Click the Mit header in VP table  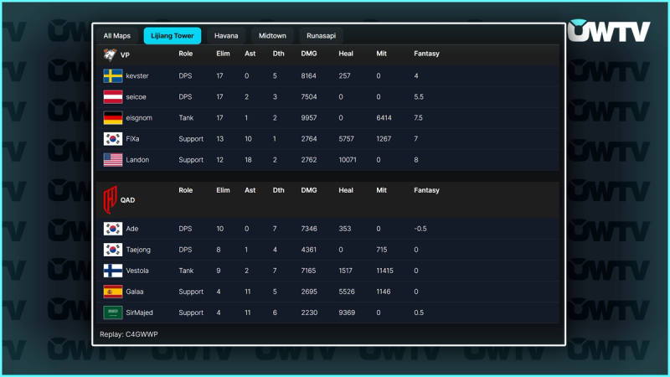[x=381, y=54]
